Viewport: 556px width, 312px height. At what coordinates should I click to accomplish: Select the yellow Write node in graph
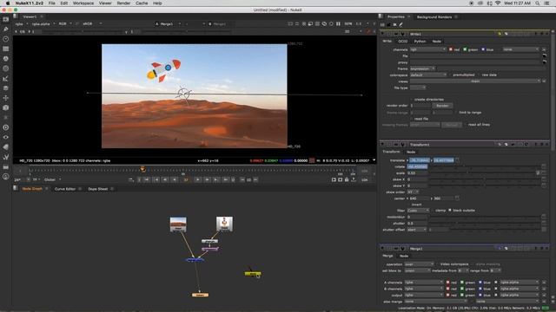[253, 274]
